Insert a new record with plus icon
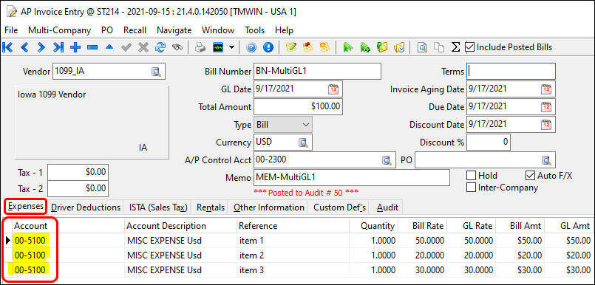Screen dimensions: 595x285 coord(75,47)
